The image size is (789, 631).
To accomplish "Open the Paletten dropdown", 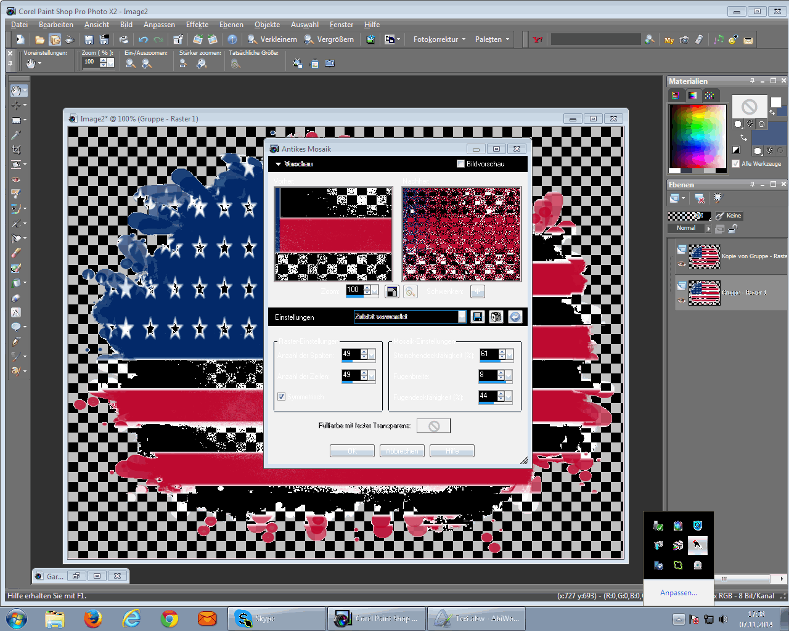I will coord(492,39).
